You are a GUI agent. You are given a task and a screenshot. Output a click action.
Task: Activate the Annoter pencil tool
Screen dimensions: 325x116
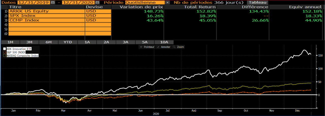164,47
